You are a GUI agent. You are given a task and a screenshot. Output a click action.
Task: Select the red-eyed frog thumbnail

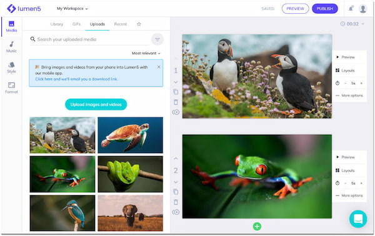point(62,174)
